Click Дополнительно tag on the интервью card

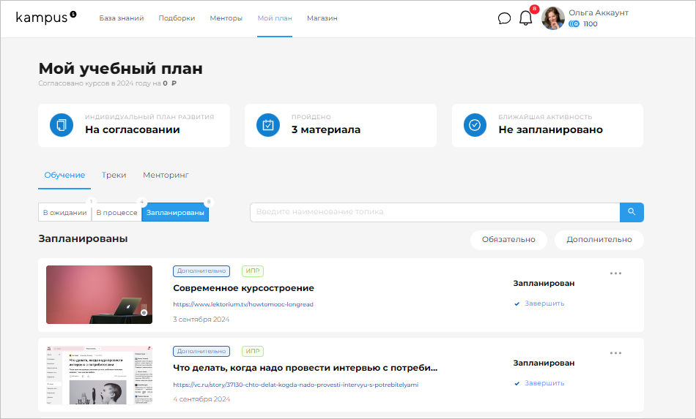[201, 351]
